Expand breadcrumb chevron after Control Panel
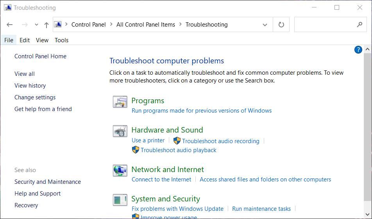372x219 pixels. pyautogui.click(x=111, y=24)
